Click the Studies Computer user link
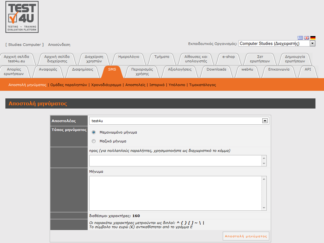Viewport: 324px width, 243px height. coord(24,45)
